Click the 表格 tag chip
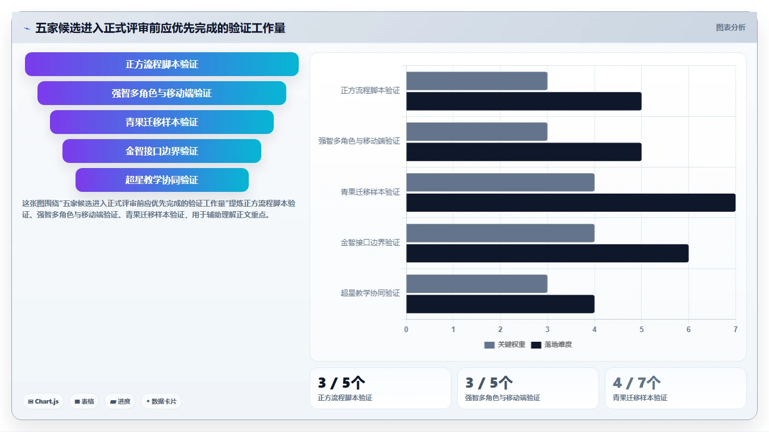 (x=84, y=401)
